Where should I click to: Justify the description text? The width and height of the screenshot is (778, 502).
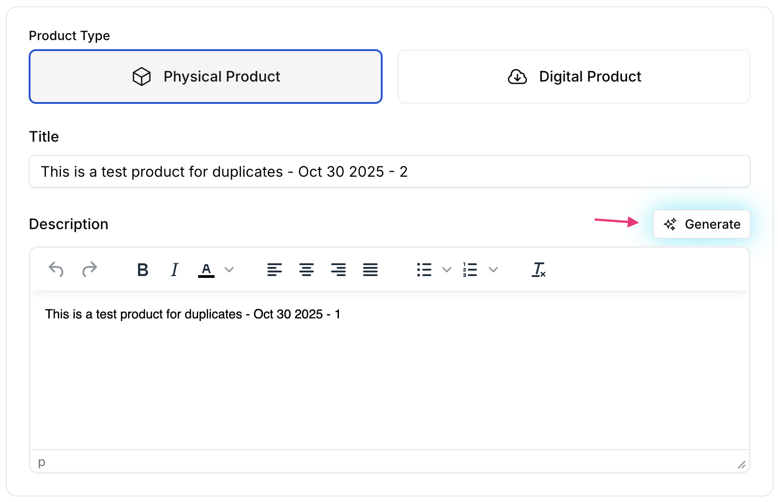(x=370, y=270)
